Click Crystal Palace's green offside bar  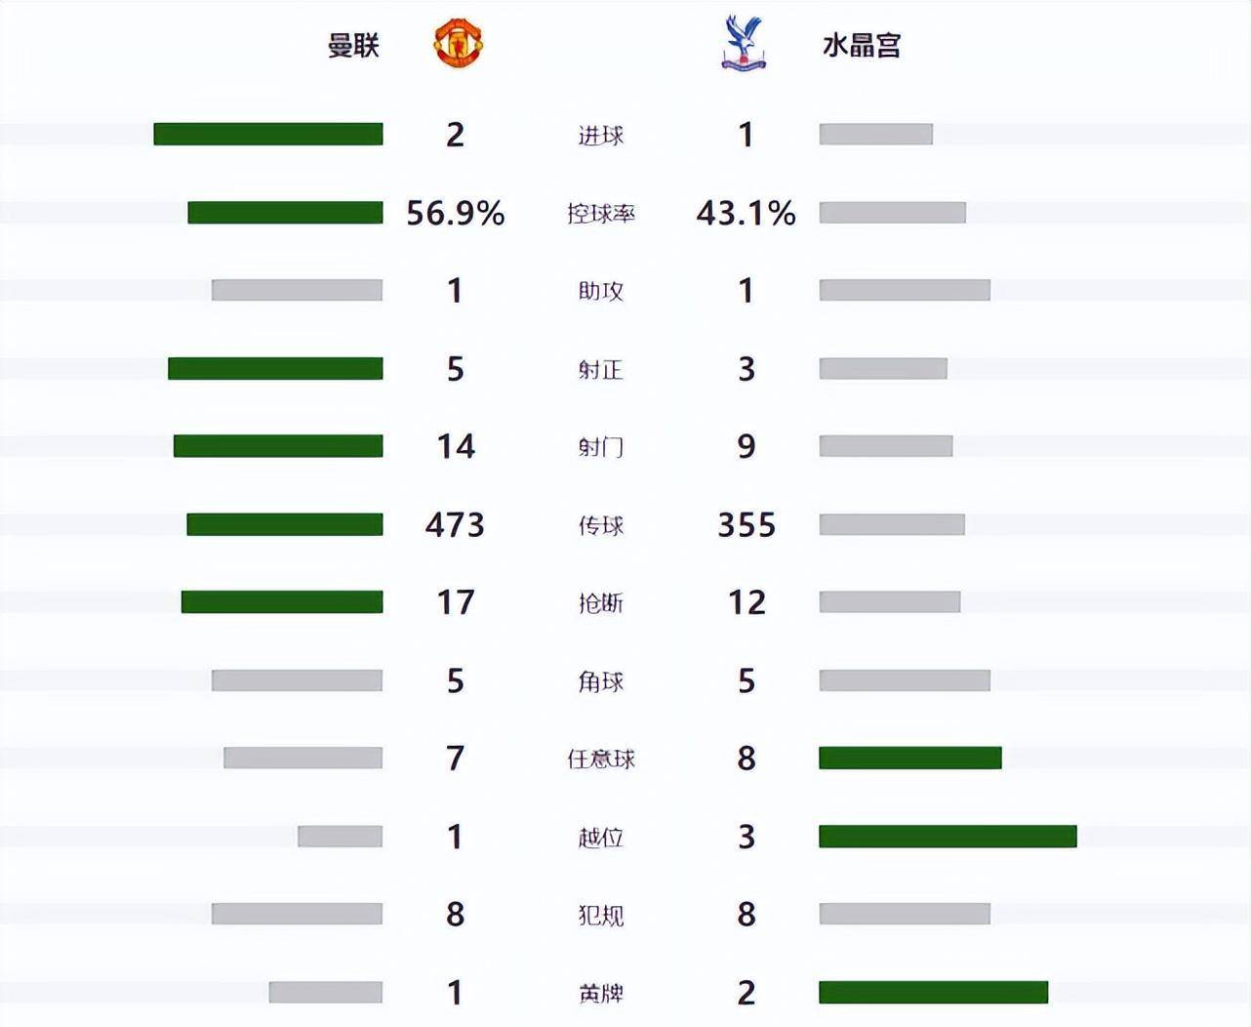[x=948, y=836]
